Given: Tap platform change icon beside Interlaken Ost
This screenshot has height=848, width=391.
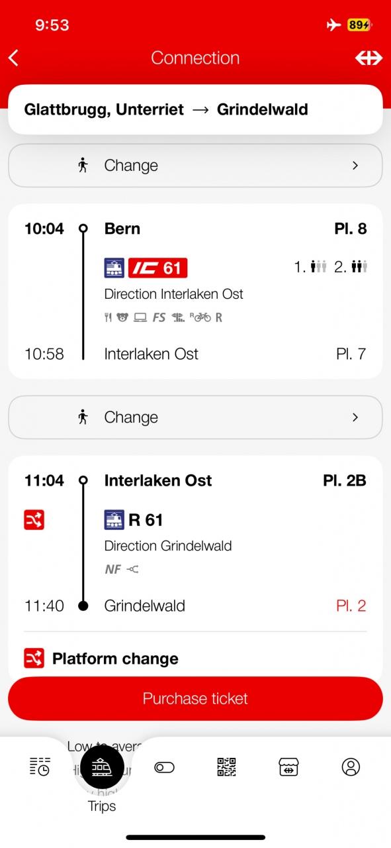Looking at the screenshot, I should coord(34,519).
